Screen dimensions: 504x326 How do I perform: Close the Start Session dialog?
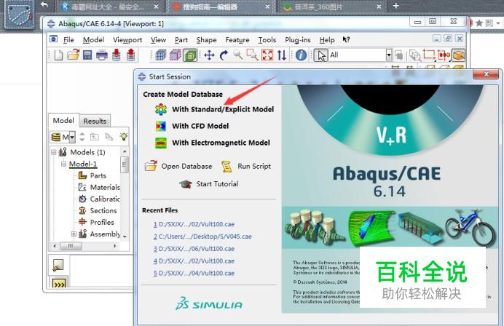point(486,74)
